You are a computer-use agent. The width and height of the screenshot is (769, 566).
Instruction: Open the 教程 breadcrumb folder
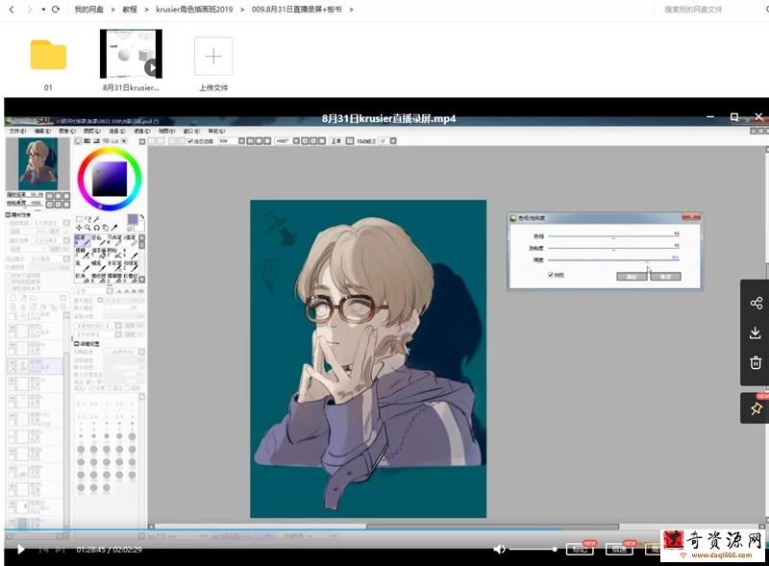(130, 10)
